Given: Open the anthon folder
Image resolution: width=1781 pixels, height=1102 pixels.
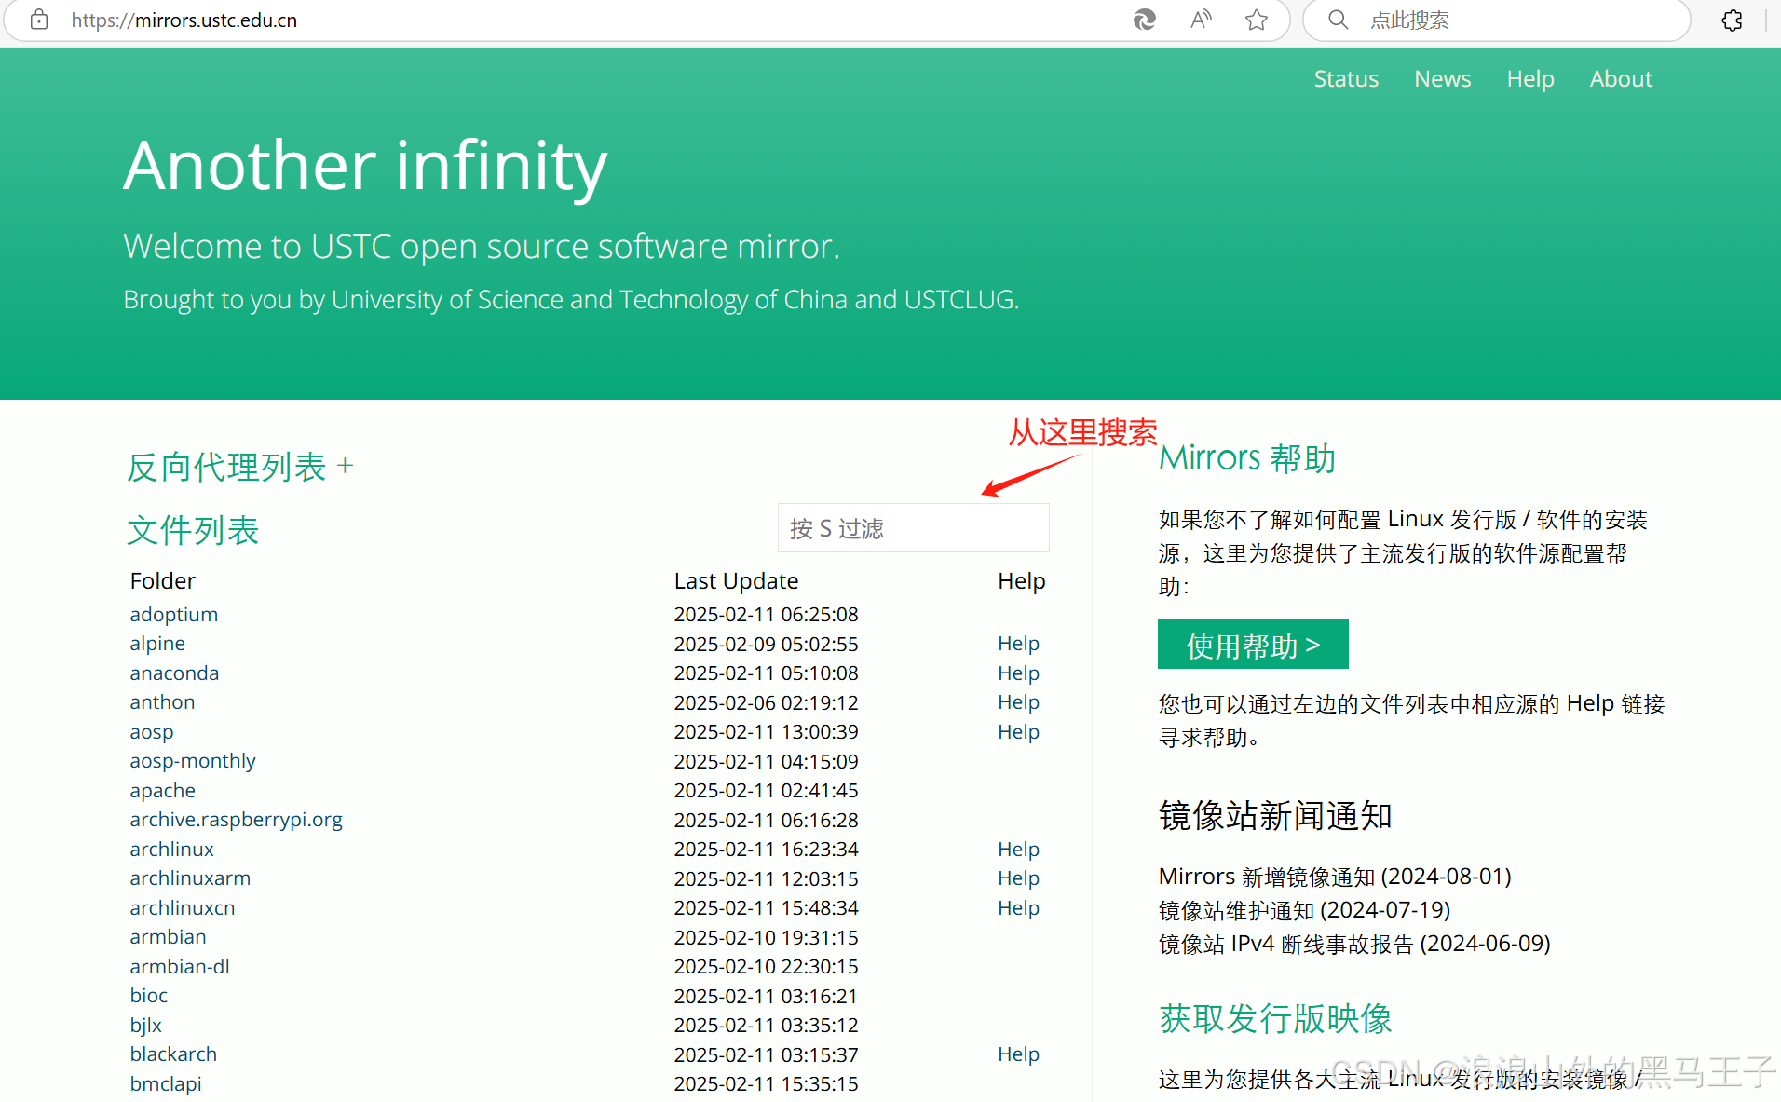Looking at the screenshot, I should (162, 702).
